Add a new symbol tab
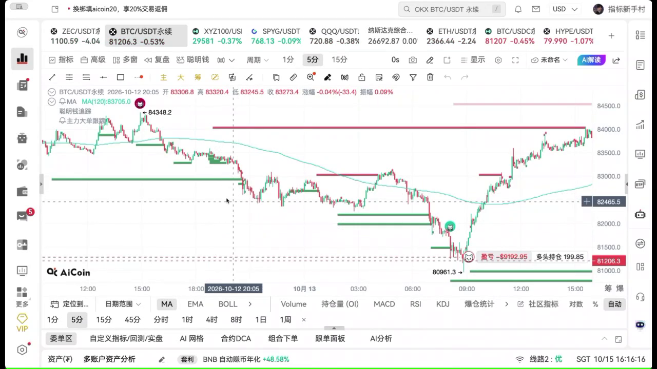The height and width of the screenshot is (369, 657). pos(611,36)
